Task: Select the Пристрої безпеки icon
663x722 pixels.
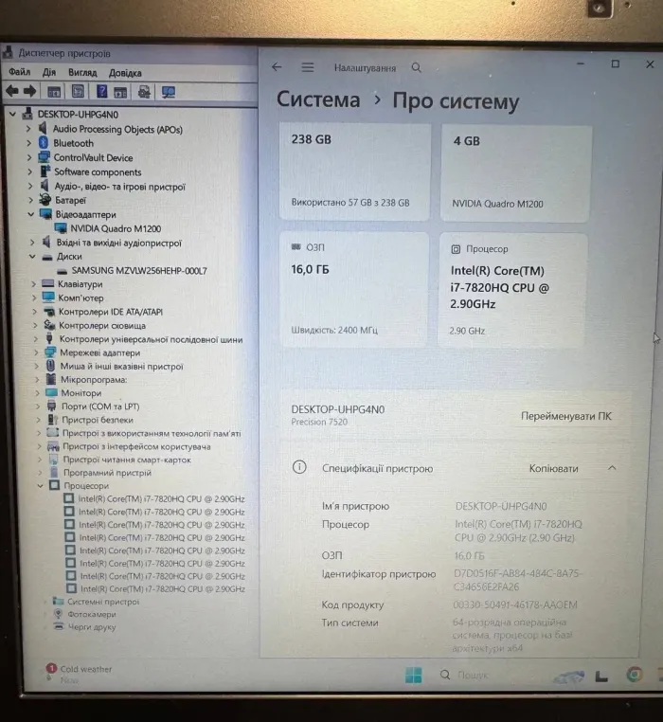Action: click(53, 420)
